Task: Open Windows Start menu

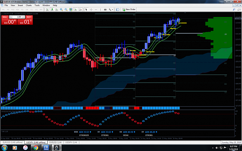Action: 4,148
